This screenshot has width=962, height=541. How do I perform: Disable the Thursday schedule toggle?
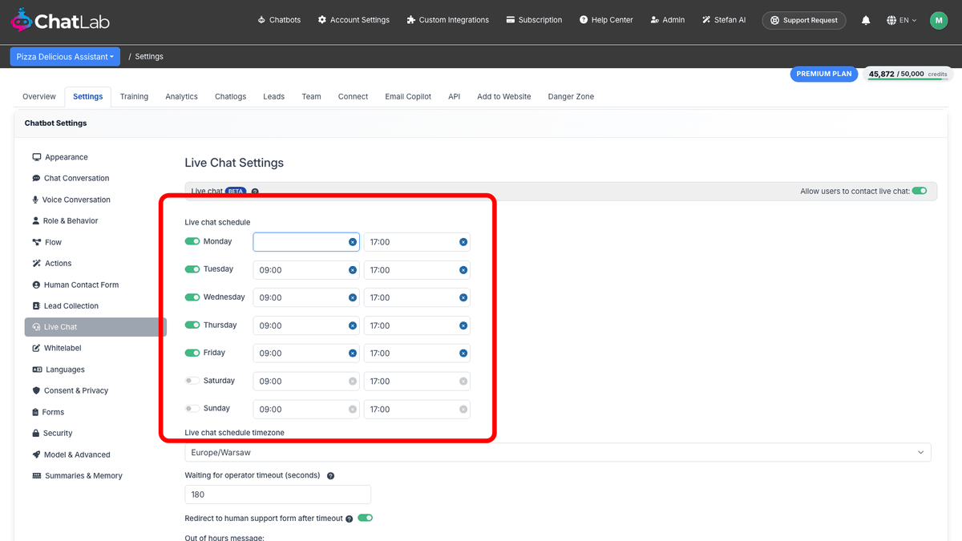click(192, 325)
